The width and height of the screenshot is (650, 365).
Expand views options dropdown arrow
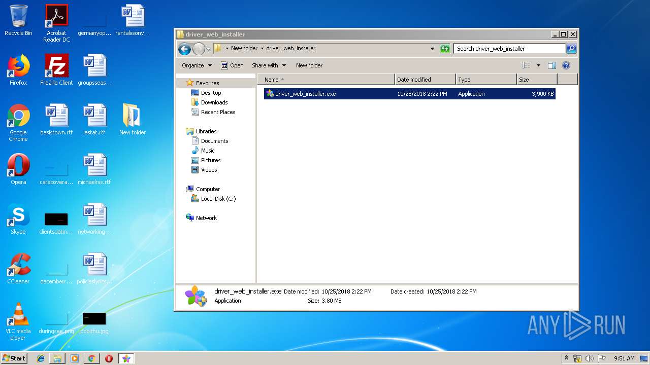(538, 65)
